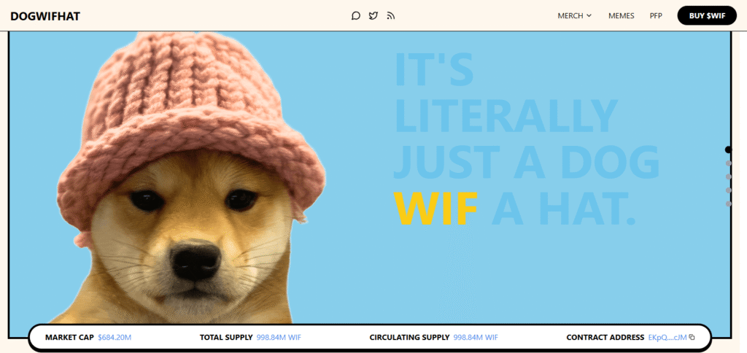This screenshot has height=353, width=747.
Task: Click the MARKET CAP label
Action: (69, 337)
